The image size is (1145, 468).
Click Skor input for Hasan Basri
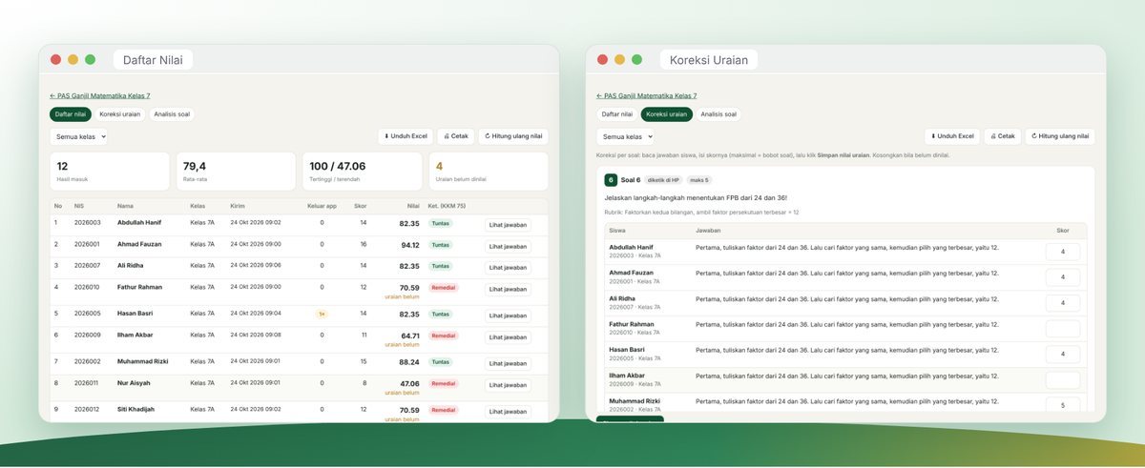[x=1063, y=355]
